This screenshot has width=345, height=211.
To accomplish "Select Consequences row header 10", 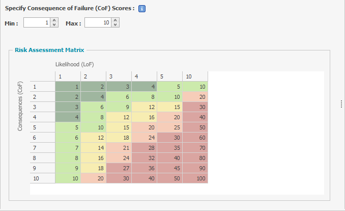I will [42, 178].
